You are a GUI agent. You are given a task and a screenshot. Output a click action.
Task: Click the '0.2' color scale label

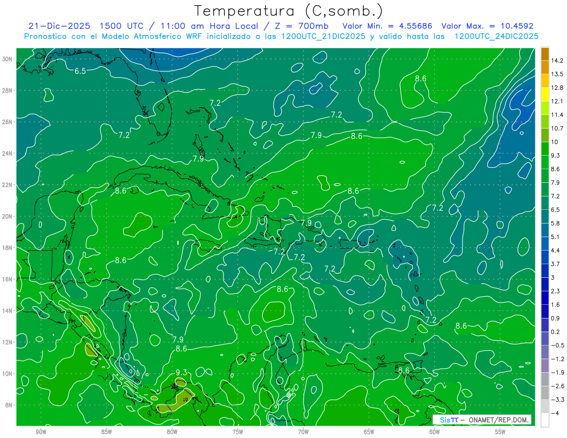point(555,332)
